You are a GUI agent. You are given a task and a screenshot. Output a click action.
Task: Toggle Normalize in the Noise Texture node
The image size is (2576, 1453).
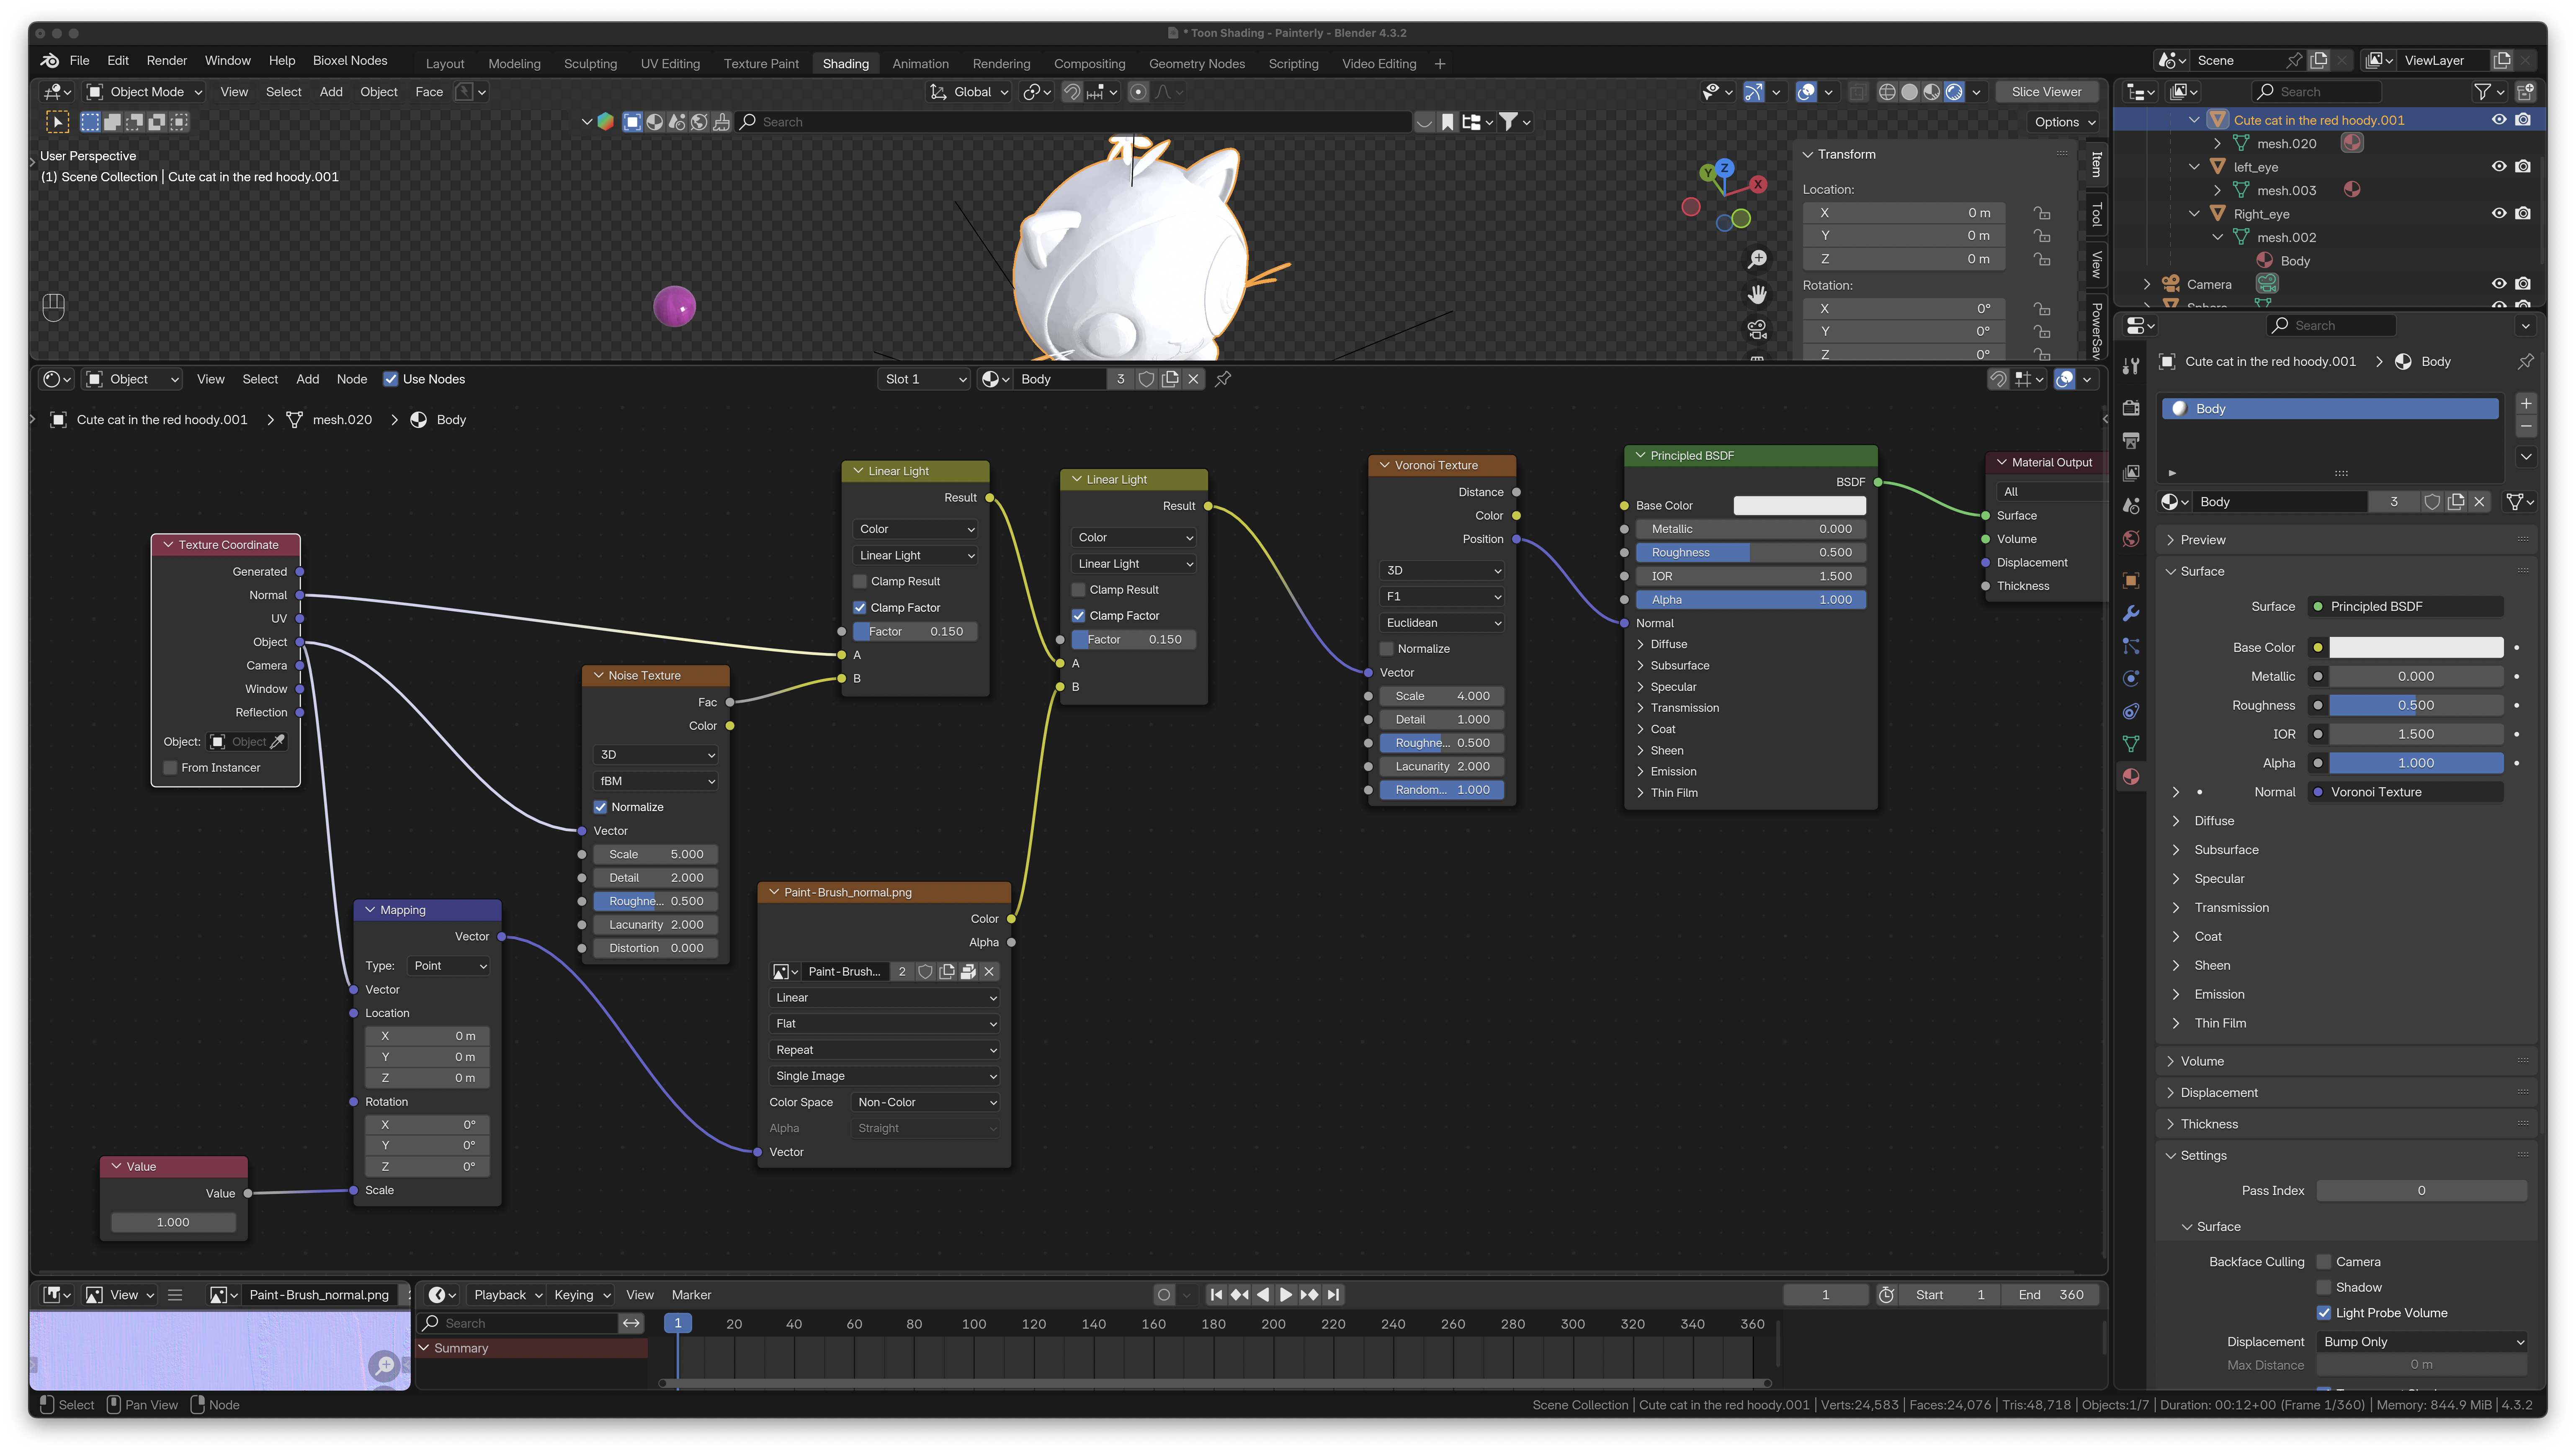(x=601, y=807)
